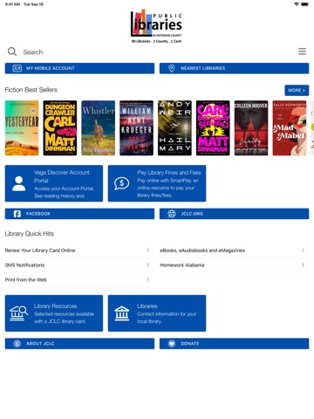The height and width of the screenshot is (419, 314).
Task: Click the building-with-magnifier Library Resources icon
Action: point(18,313)
